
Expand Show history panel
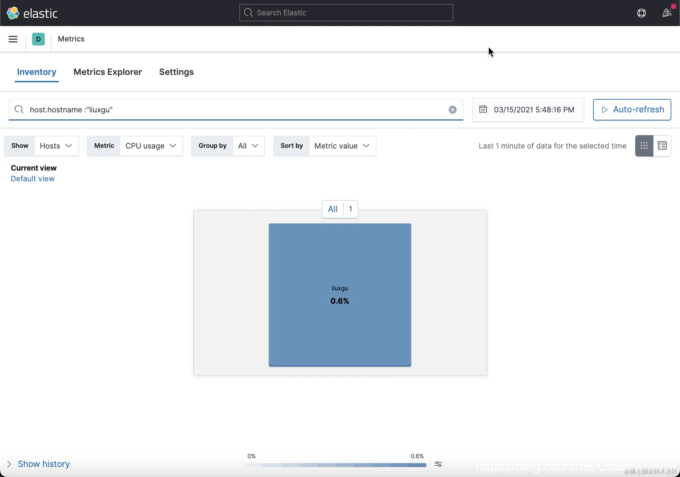39,464
